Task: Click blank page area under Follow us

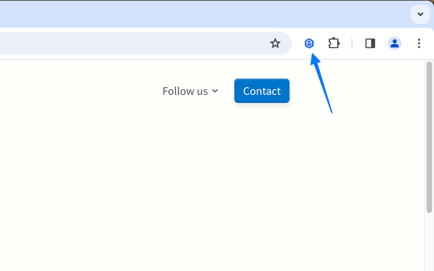Action: 190,166
